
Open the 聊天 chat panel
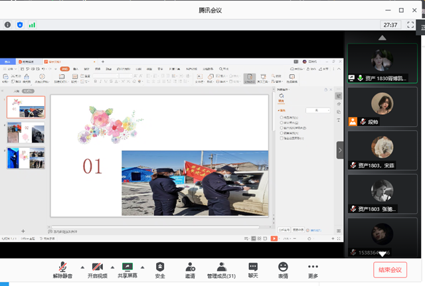pos(252,269)
